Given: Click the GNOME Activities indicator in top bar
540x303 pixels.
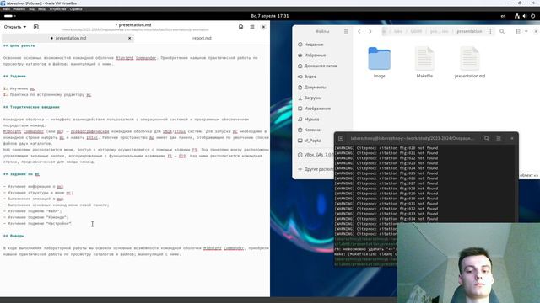Looking at the screenshot, I should pos(9,16).
